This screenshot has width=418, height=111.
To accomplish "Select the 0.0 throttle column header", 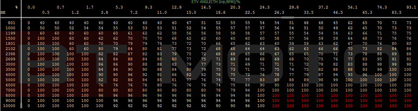I will click(x=31, y=7).
